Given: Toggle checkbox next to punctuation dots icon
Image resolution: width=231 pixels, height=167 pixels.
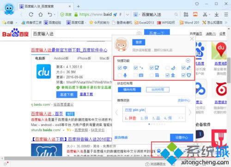Looking at the screenshot, I should point(135,68).
